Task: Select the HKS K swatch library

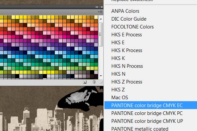Action: [x=118, y=58]
